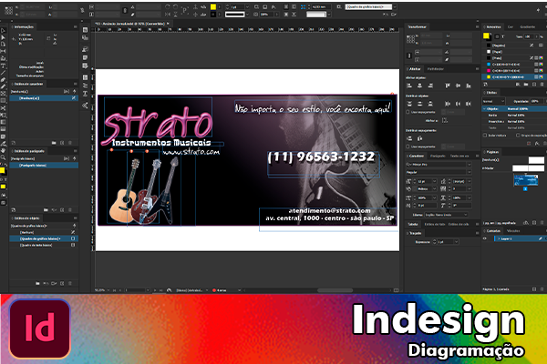Toggle formatting affects text T button
This screenshot has height=364, width=547.
pos(502,36)
